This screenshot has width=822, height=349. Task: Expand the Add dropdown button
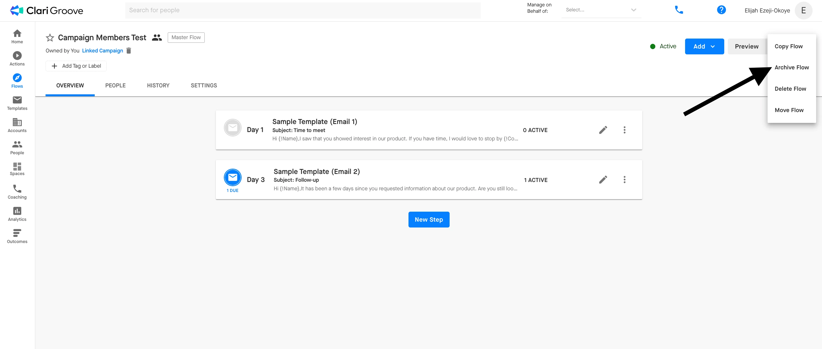(704, 47)
